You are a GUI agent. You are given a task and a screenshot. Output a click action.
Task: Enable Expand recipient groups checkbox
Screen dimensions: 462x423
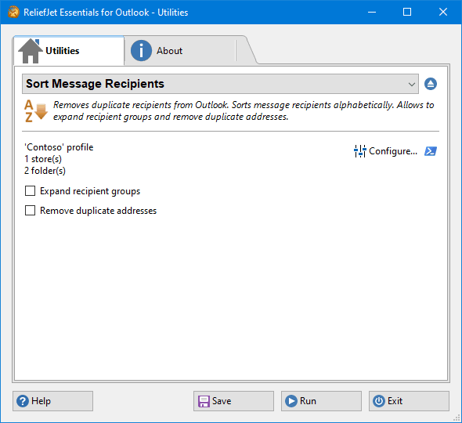coord(30,191)
